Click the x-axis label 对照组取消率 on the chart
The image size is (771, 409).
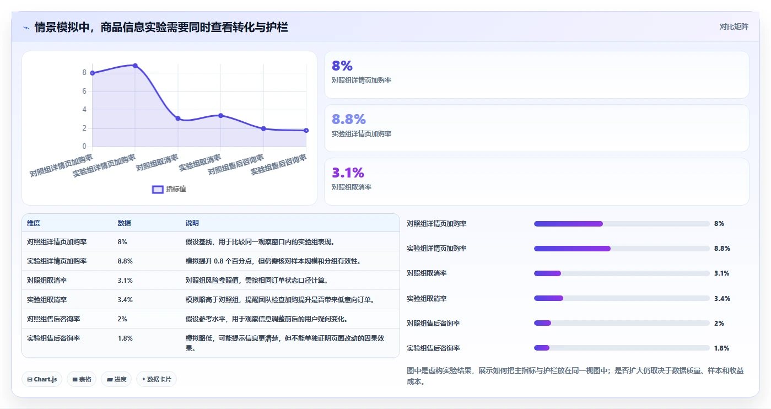pyautogui.click(x=158, y=163)
